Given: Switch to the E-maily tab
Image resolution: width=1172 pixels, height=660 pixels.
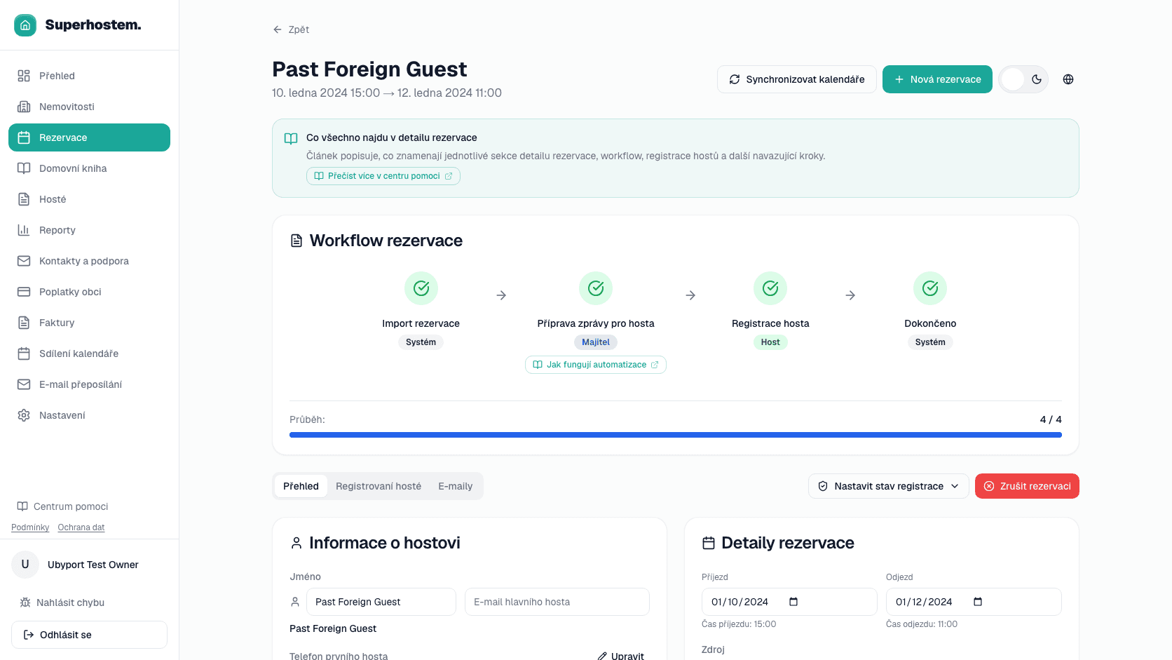Looking at the screenshot, I should tap(456, 486).
